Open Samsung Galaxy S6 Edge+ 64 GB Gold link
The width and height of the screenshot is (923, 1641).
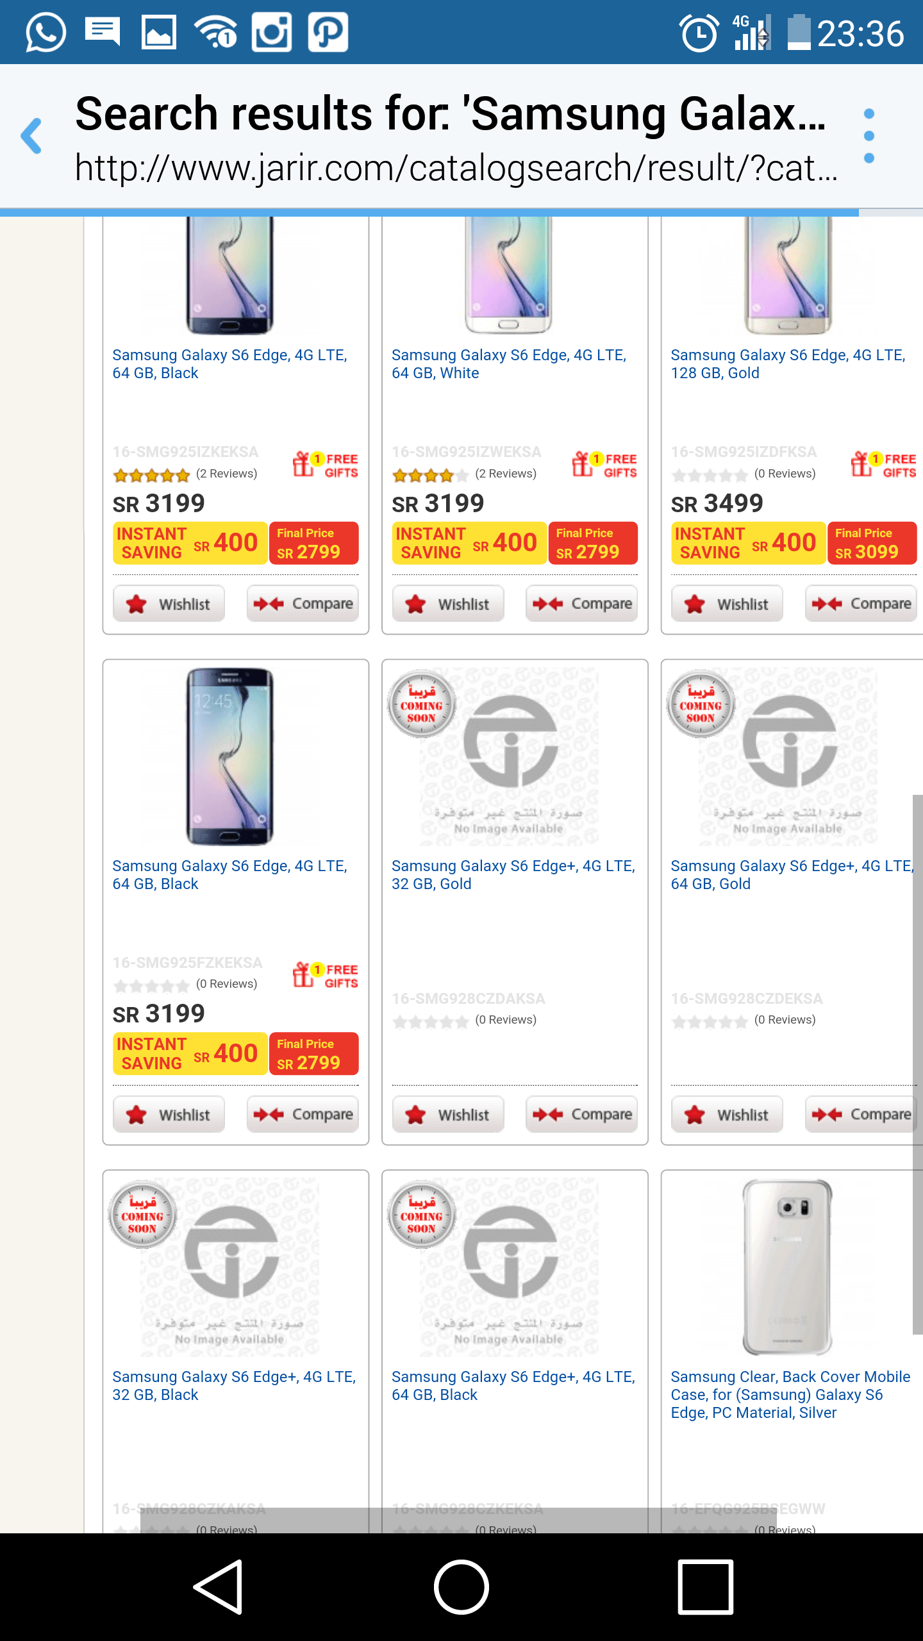click(791, 874)
